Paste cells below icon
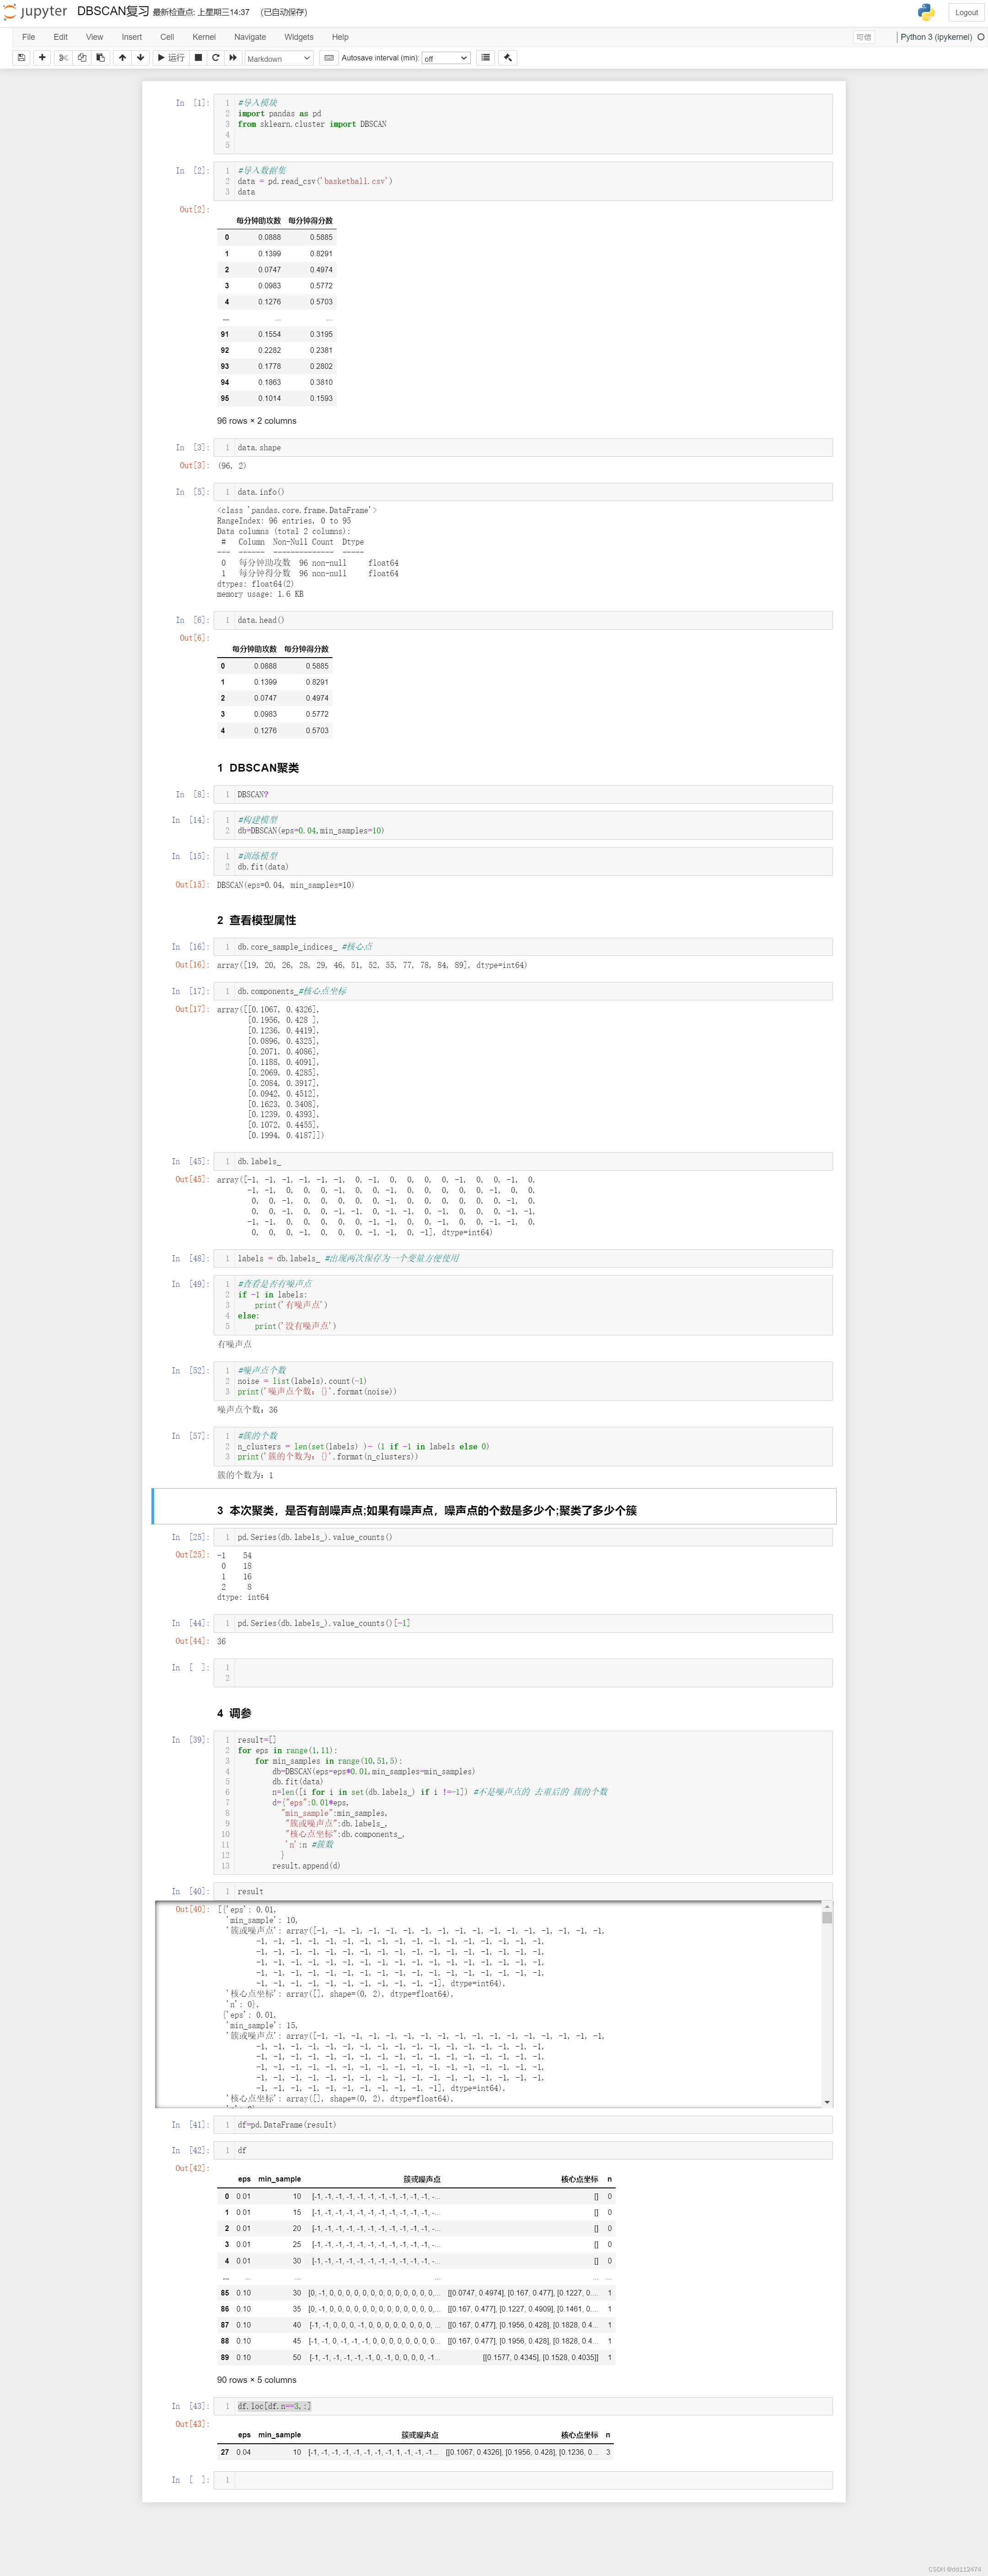Viewport: 988px width, 2576px height. (x=100, y=58)
